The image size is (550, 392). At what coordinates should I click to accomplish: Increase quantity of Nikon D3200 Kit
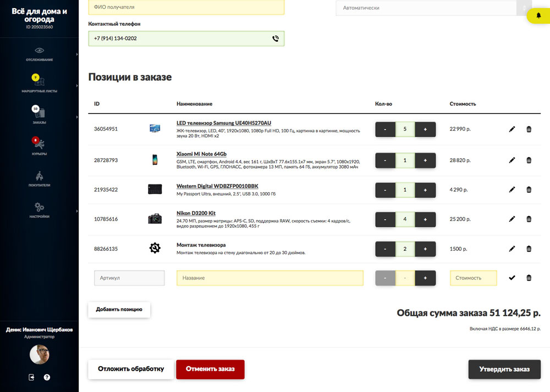click(425, 219)
